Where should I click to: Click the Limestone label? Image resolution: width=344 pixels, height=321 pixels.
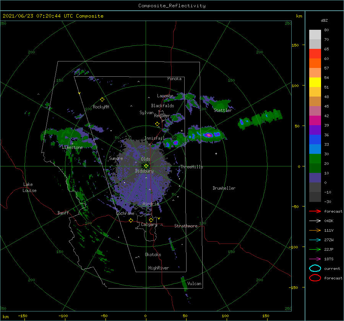click(72, 147)
